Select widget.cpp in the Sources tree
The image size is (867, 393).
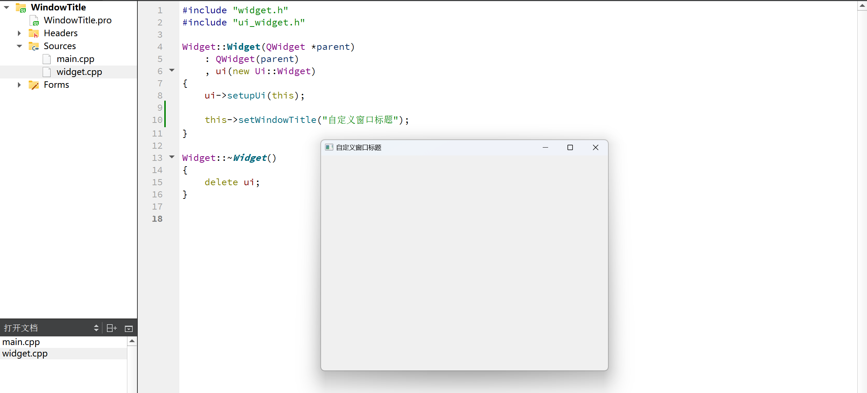[x=79, y=72]
